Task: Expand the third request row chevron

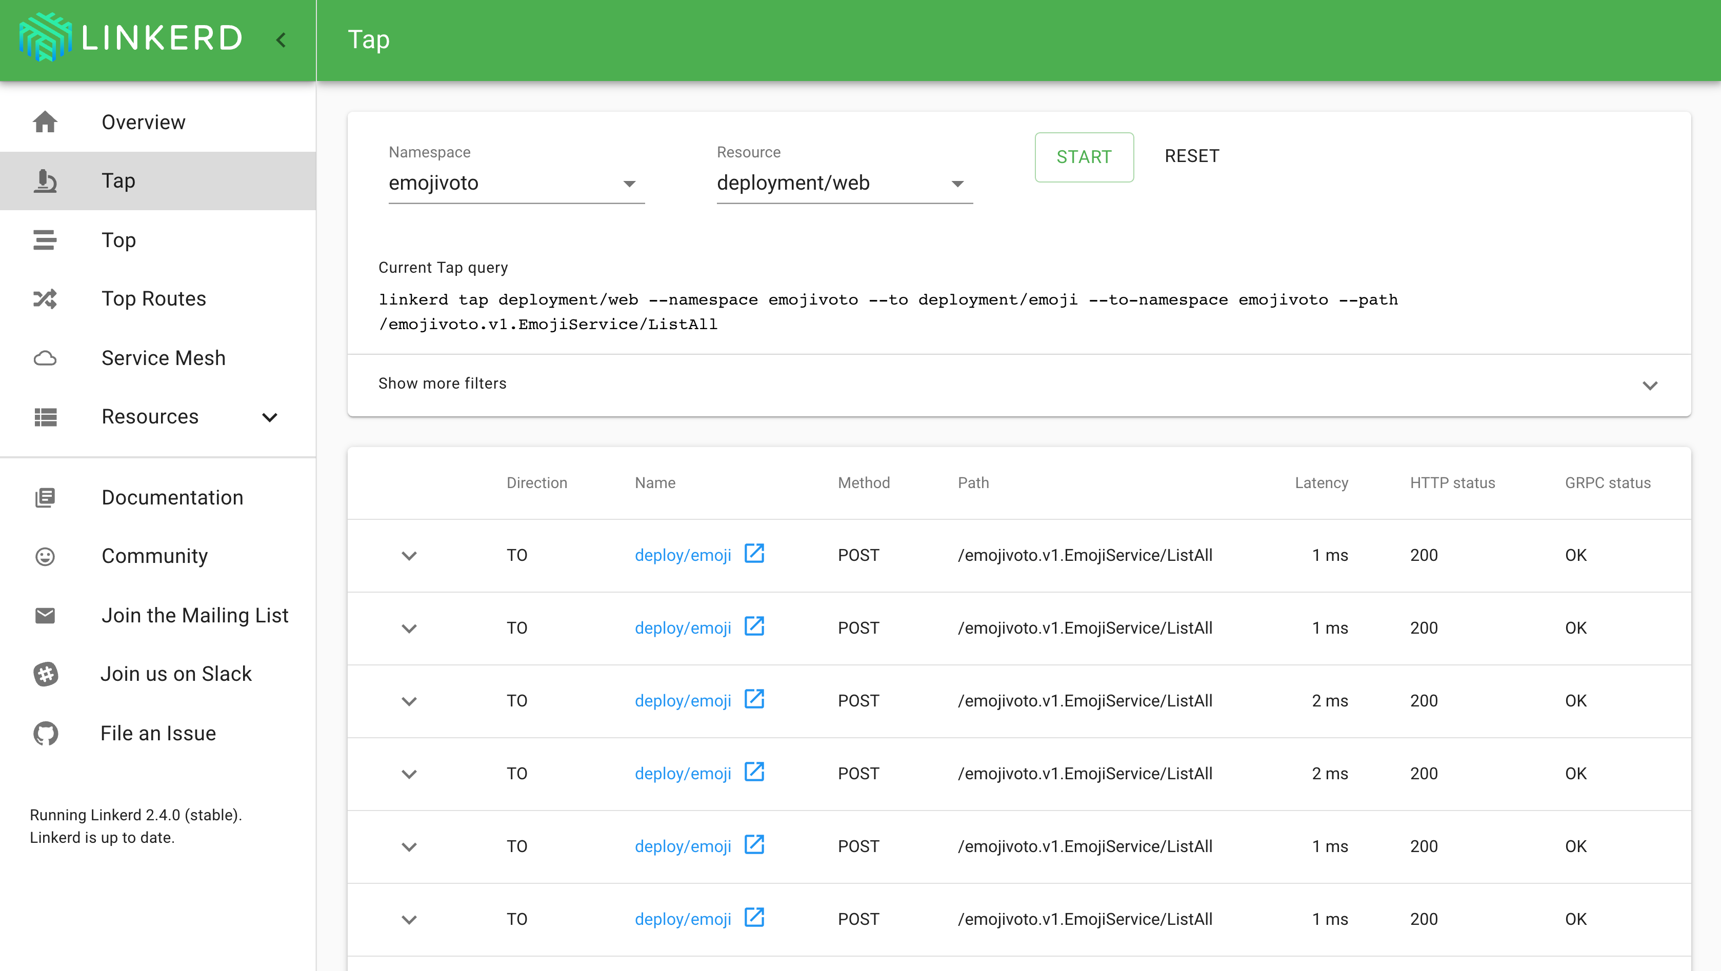Action: click(x=409, y=700)
